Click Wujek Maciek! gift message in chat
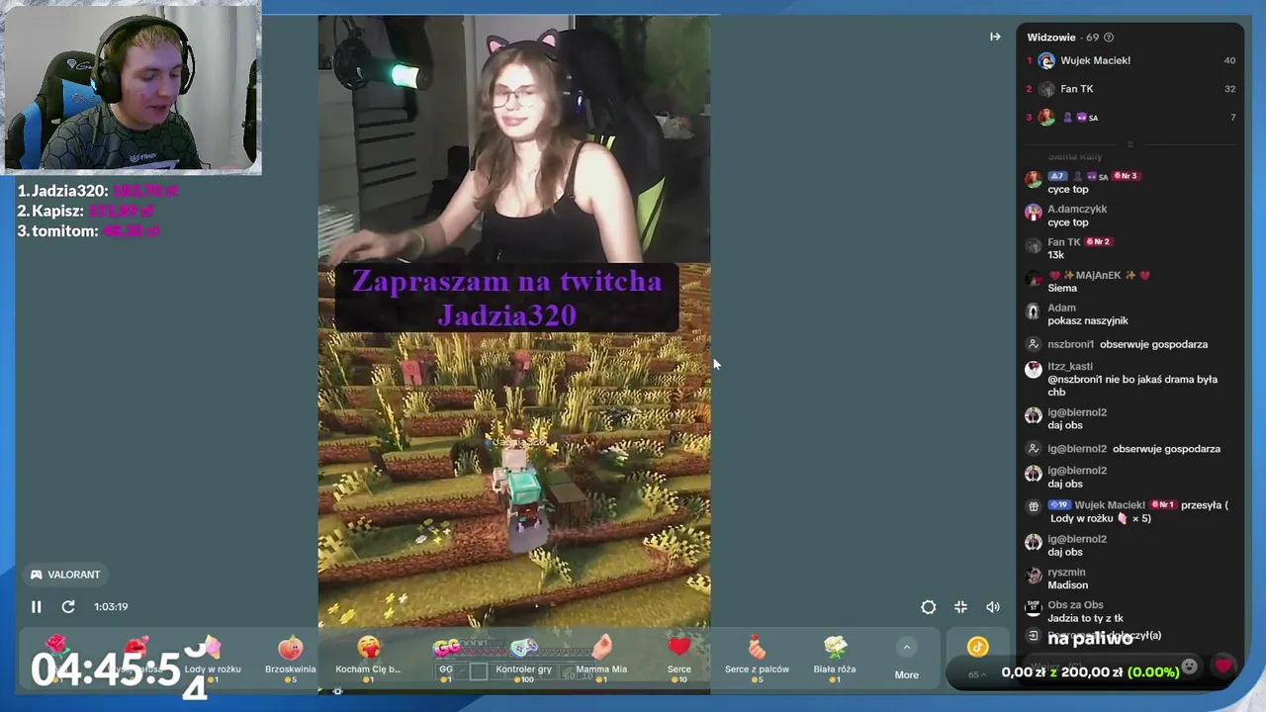Viewport: 1266px width, 712px height. (x=1137, y=511)
